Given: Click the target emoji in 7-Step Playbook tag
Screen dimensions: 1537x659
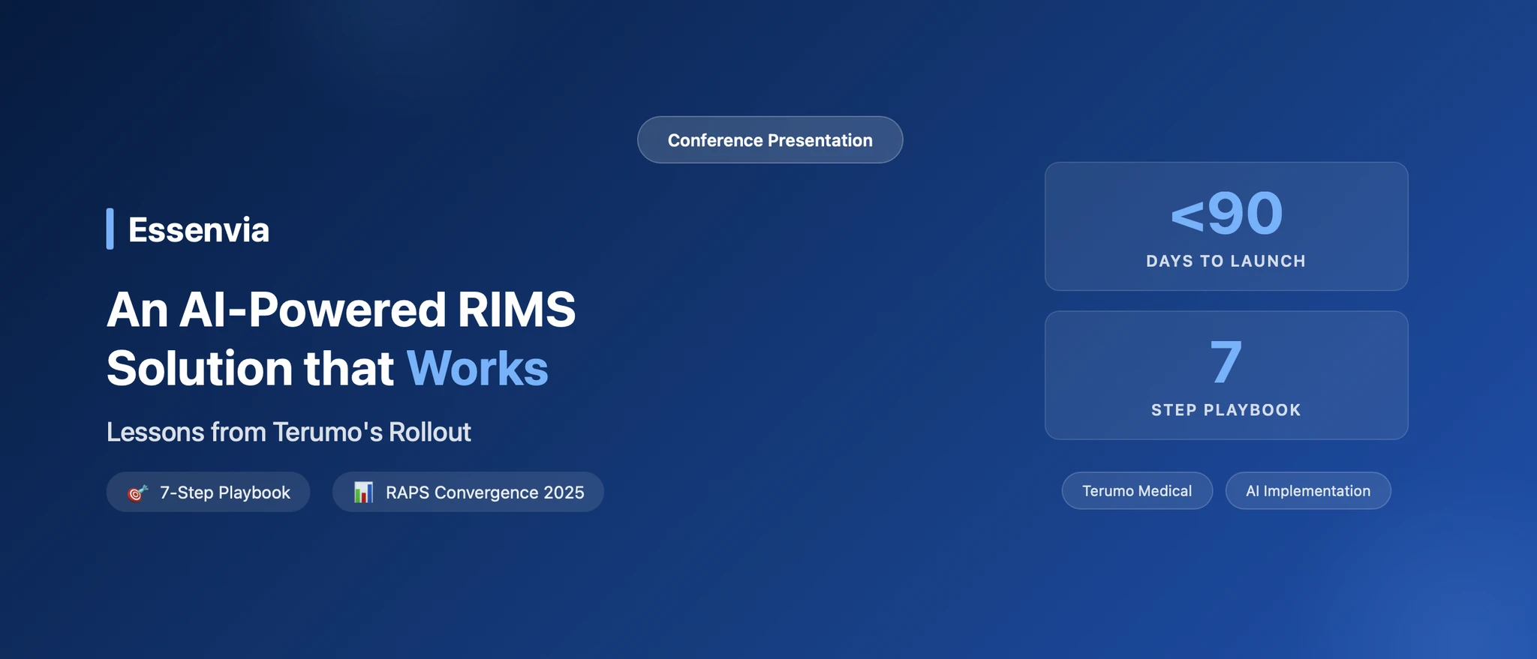Looking at the screenshot, I should (x=137, y=493).
